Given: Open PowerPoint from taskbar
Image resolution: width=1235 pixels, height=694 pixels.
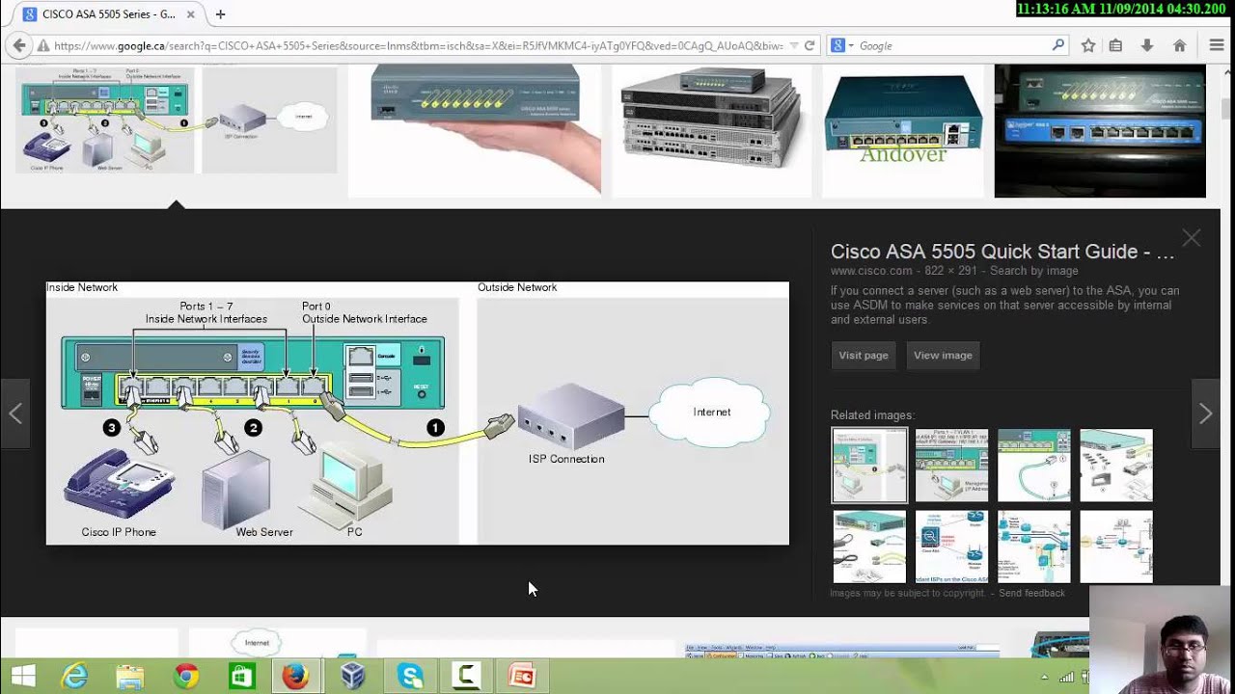Looking at the screenshot, I should point(522,677).
